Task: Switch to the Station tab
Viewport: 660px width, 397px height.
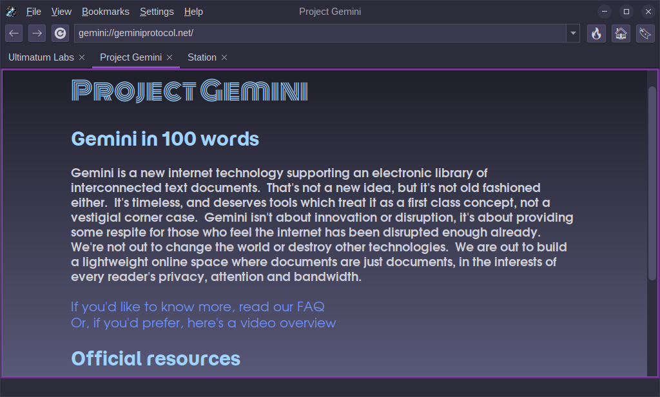Action: click(x=202, y=57)
